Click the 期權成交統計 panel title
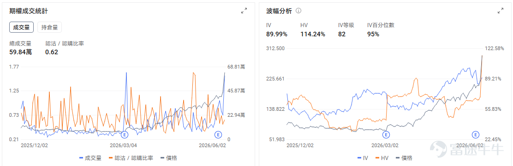Image resolution: width=513 pixels, height=166 pixels. 29,11
